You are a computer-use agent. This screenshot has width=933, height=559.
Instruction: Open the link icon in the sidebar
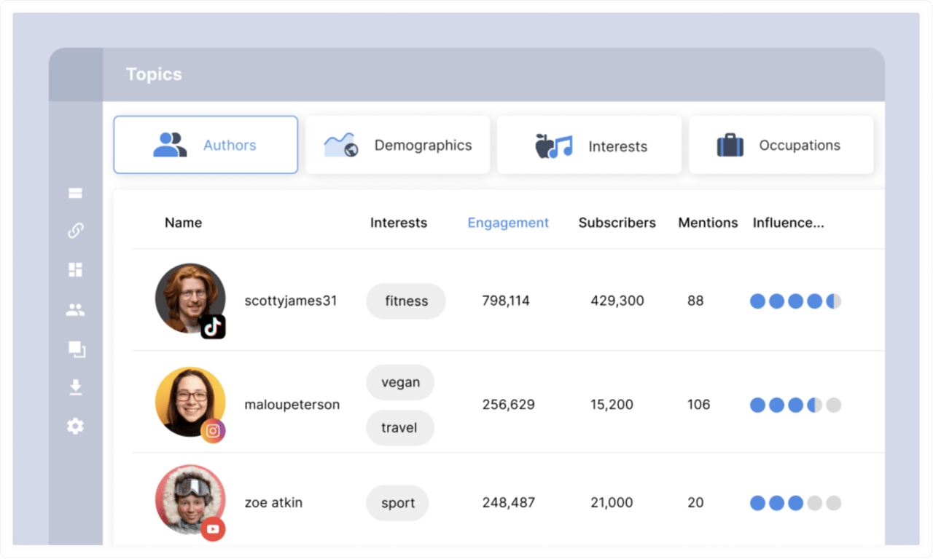pos(75,231)
